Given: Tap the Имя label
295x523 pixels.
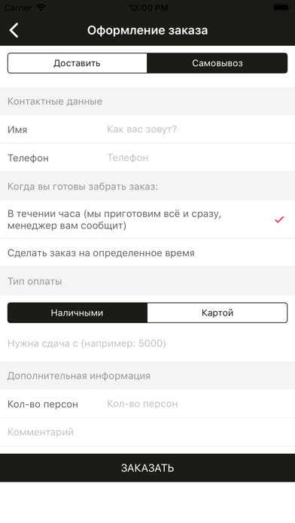Looking at the screenshot, I should [x=17, y=129].
